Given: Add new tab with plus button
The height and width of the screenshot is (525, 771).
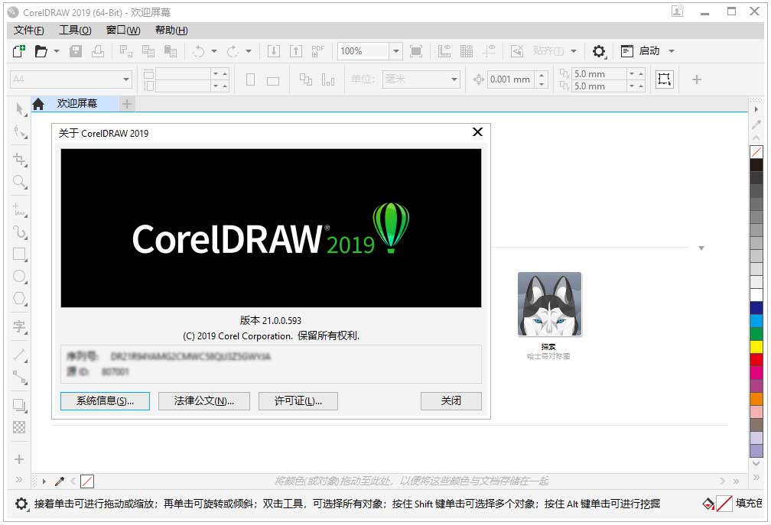Looking at the screenshot, I should coord(127,104).
